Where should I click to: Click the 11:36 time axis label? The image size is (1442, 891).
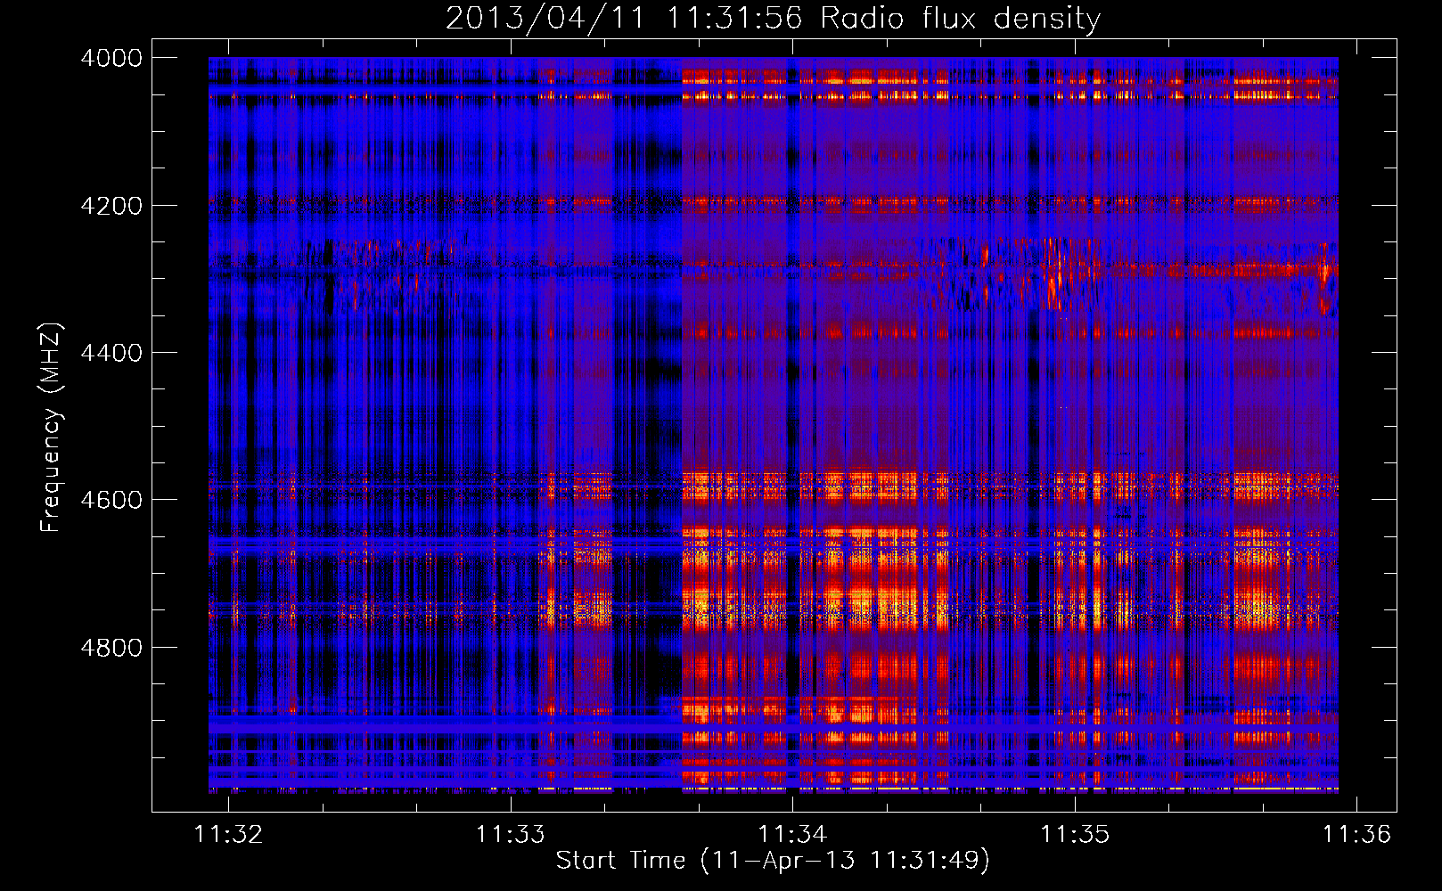(x=1356, y=834)
